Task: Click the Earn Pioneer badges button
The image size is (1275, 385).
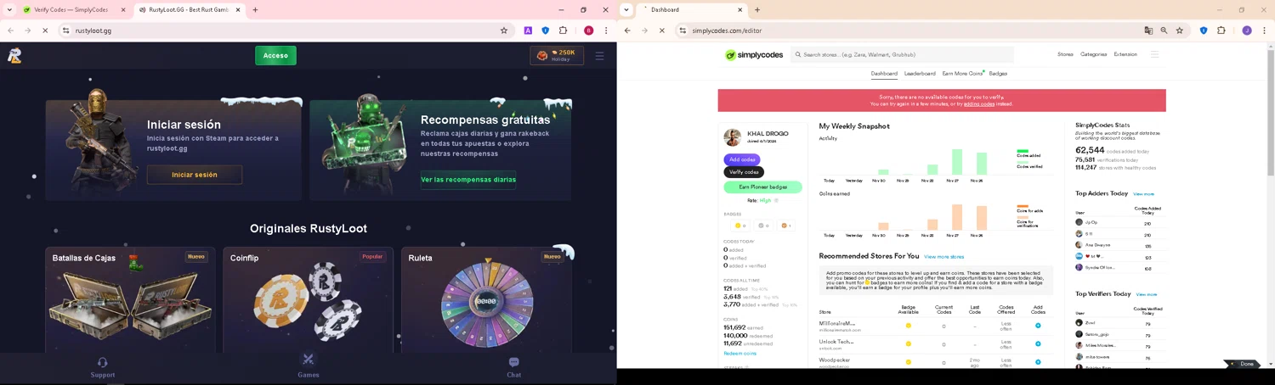Action: (x=762, y=187)
